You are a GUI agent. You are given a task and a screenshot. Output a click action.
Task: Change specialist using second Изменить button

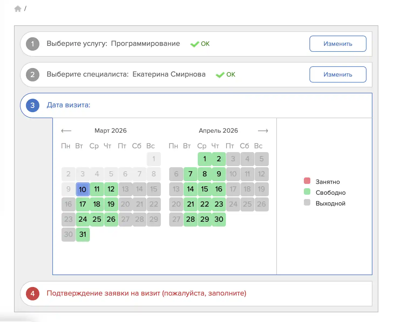coord(338,74)
